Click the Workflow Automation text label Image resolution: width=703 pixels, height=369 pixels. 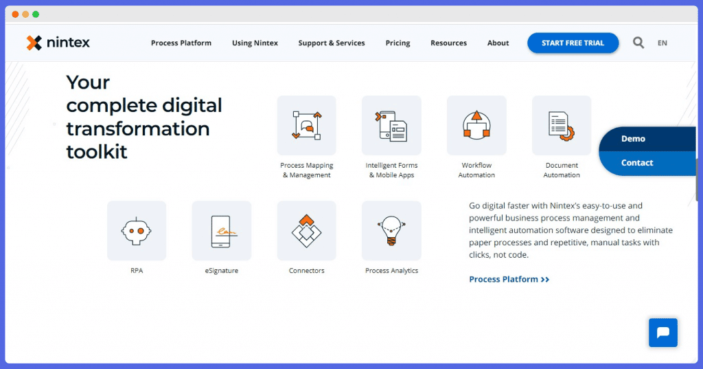(x=476, y=170)
